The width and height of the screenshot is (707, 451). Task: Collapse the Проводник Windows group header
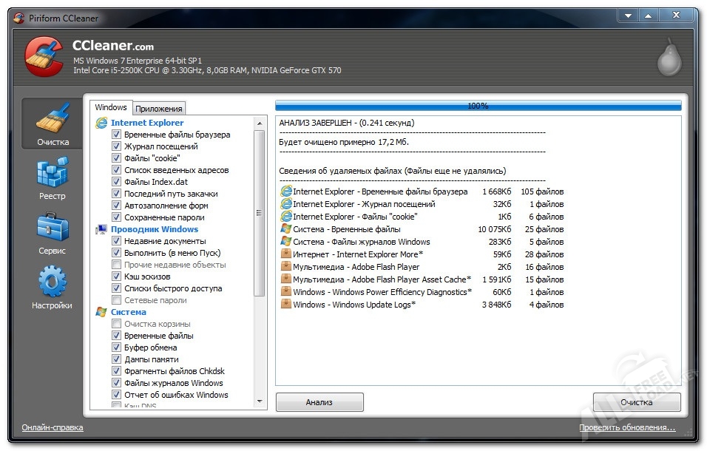pos(154,229)
